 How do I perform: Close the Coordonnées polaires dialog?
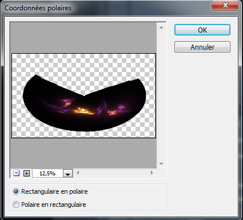(225, 5)
